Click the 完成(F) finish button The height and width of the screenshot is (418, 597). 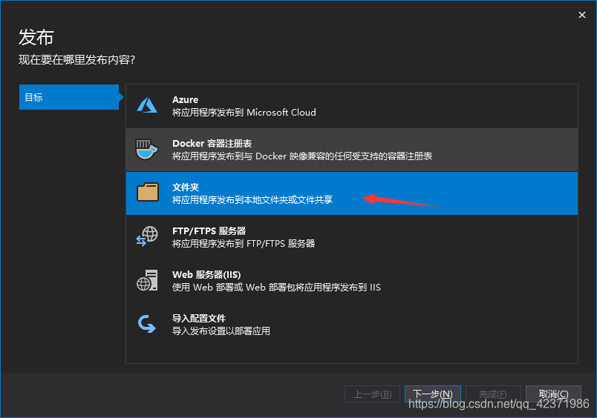coord(493,394)
